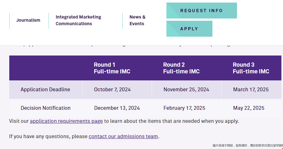Click the Decision Notification row label
Image resolution: width=283 pixels, height=149 pixels.
click(x=46, y=108)
